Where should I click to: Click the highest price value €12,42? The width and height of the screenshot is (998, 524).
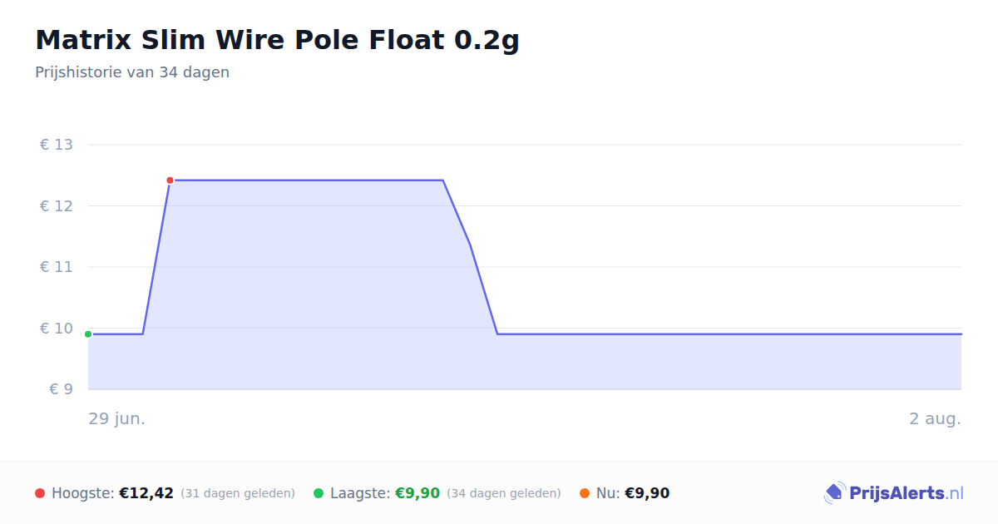[x=146, y=493]
